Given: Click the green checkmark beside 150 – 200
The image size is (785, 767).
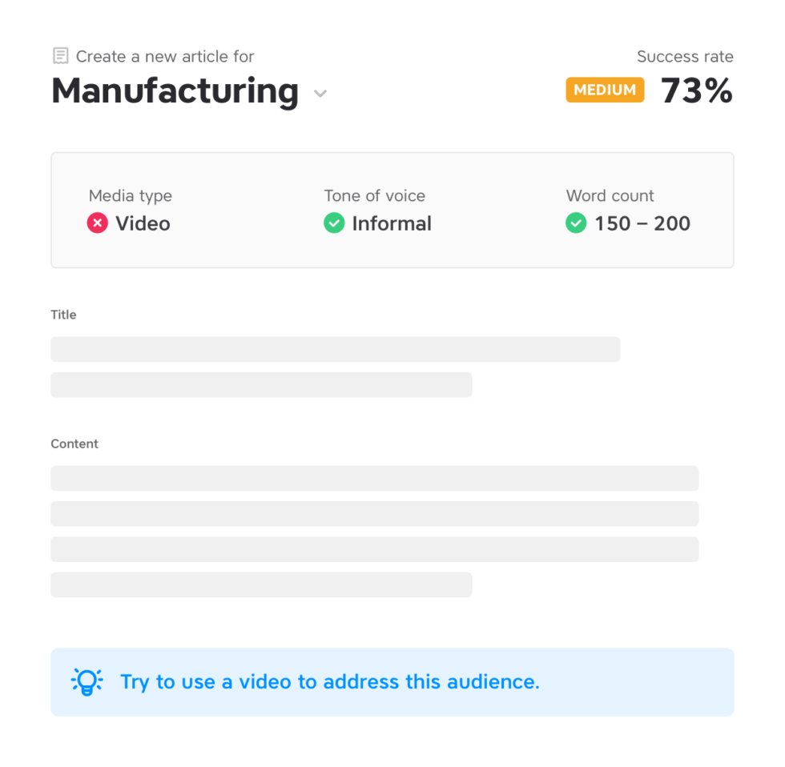Looking at the screenshot, I should tap(576, 223).
